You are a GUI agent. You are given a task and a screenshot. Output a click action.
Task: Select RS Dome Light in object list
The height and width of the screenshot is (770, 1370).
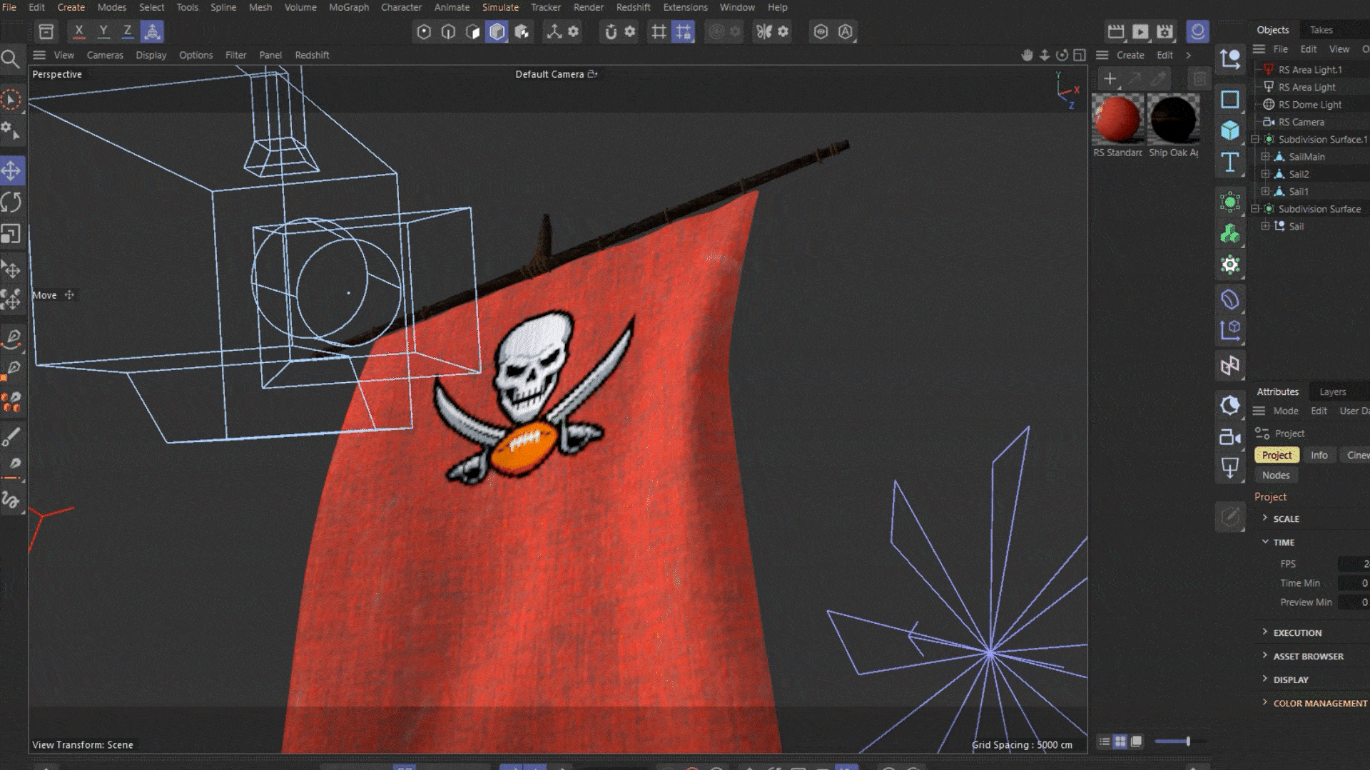[1309, 105]
